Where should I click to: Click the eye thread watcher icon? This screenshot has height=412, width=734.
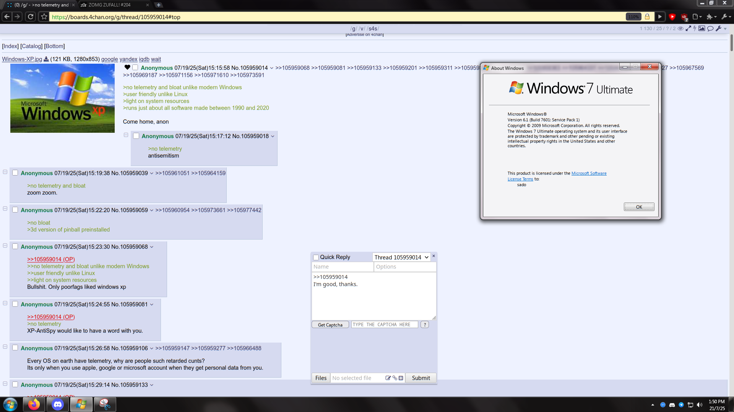(680, 29)
